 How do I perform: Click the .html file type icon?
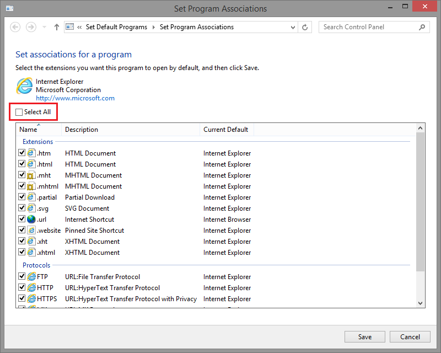(31, 164)
